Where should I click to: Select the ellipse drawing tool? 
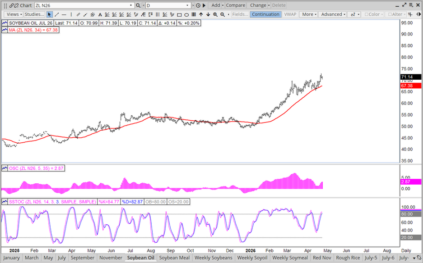(x=186, y=14)
